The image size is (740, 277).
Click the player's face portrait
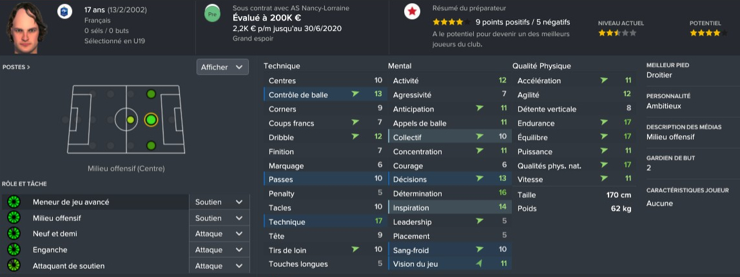(x=27, y=27)
